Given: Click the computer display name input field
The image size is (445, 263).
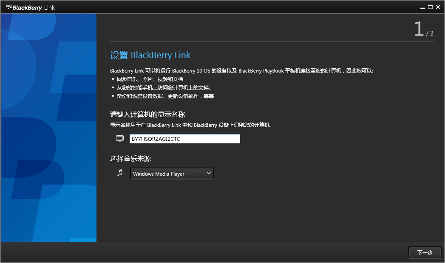Looking at the screenshot, I should [185, 139].
